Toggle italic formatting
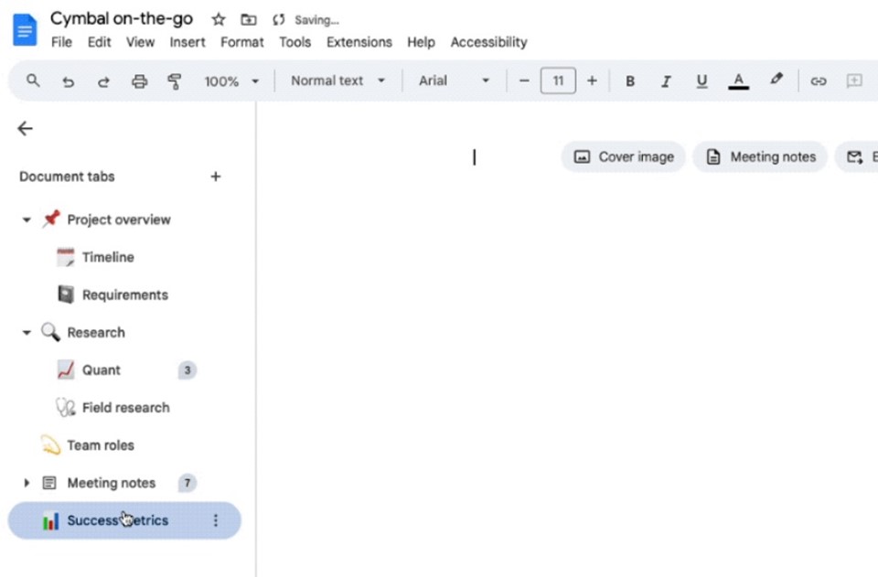Screen dimensions: 878x577 (666, 81)
